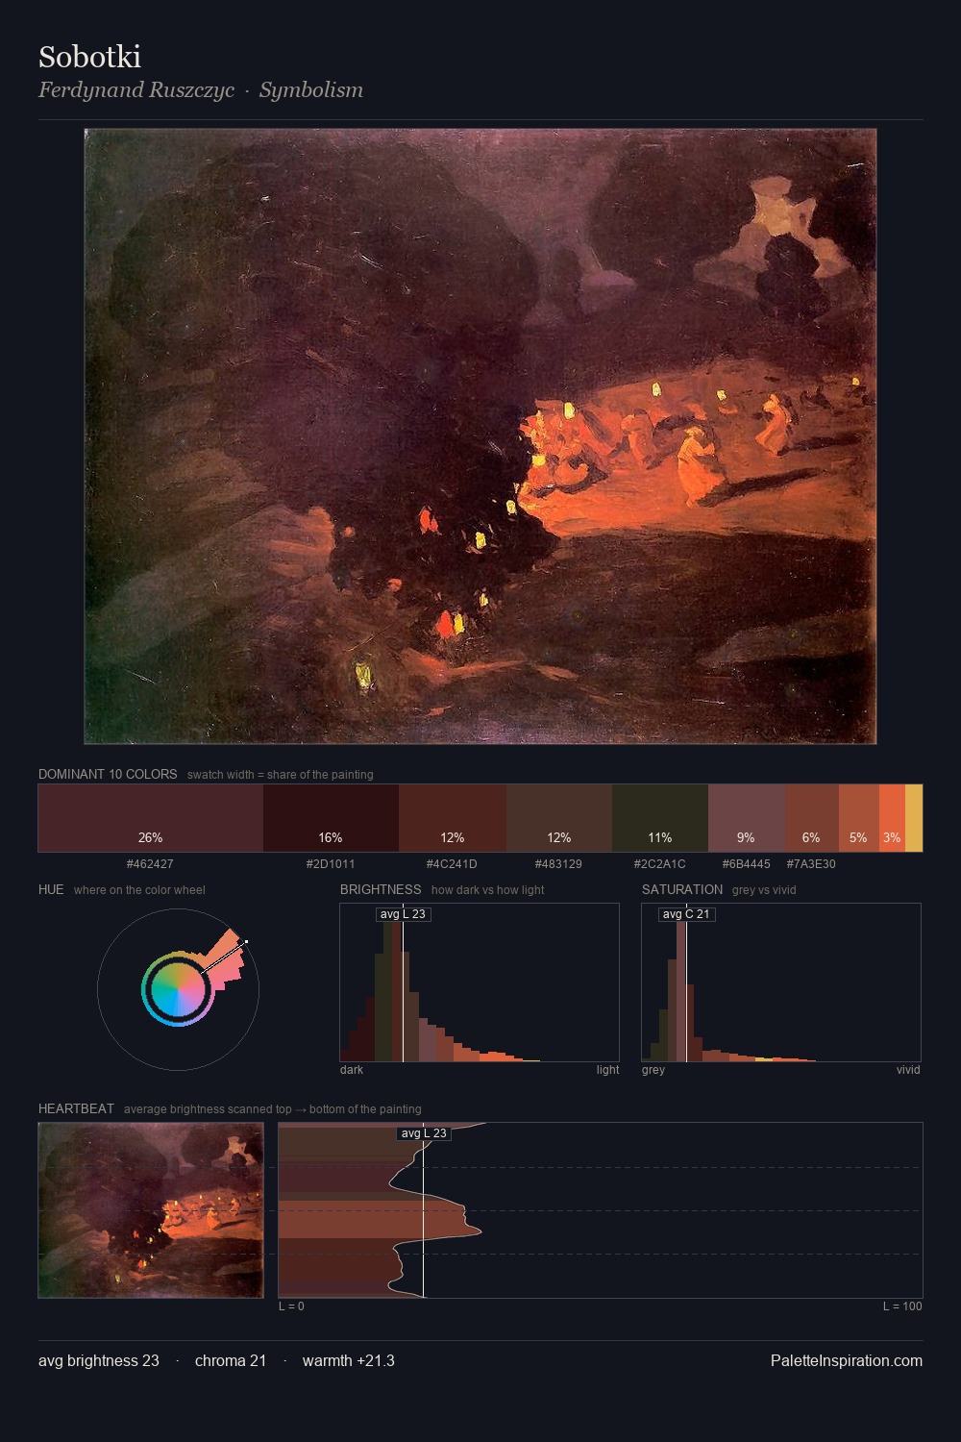Click the avg L 23 label in heartbeat chart
961x1442 pixels.
424,1133
